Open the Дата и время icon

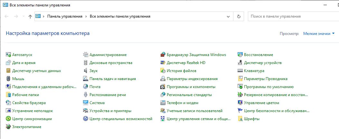tap(9, 63)
